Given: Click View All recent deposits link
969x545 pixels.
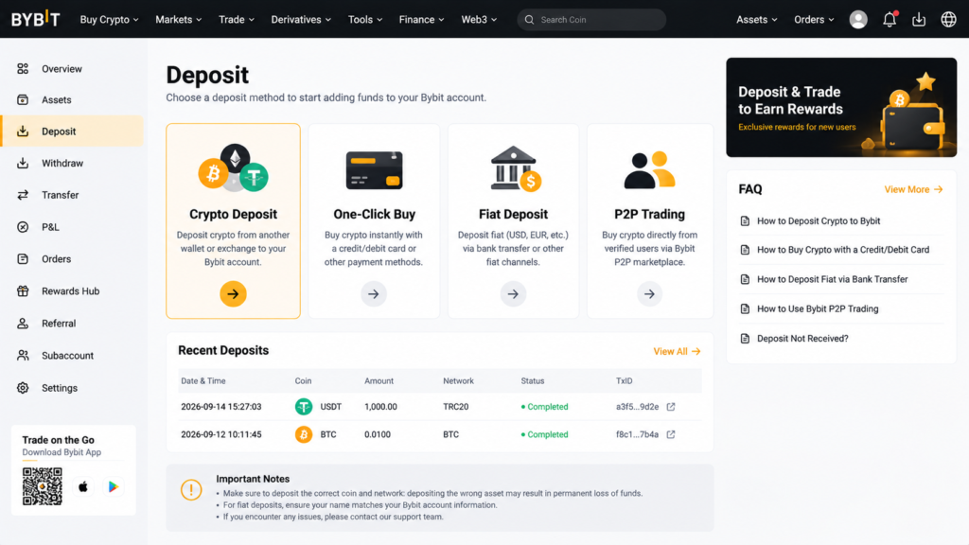Looking at the screenshot, I should click(x=677, y=351).
